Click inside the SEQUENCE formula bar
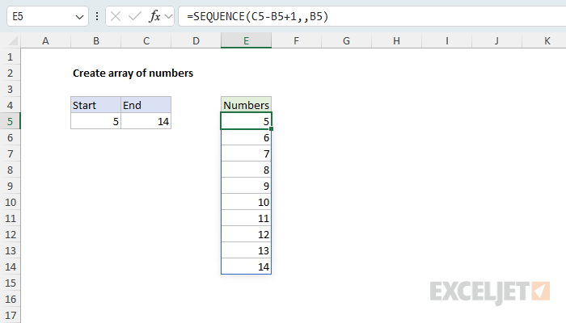The height and width of the screenshot is (323, 566). 372,16
